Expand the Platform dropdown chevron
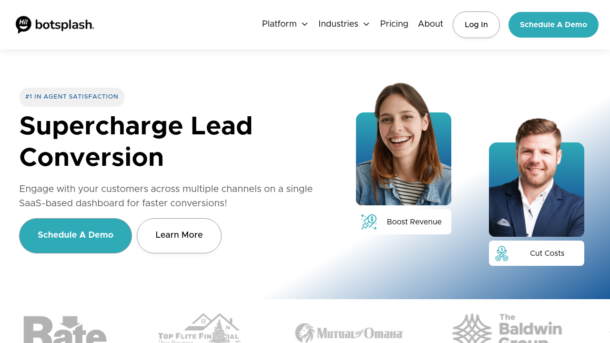The height and width of the screenshot is (343, 610). [x=305, y=24]
